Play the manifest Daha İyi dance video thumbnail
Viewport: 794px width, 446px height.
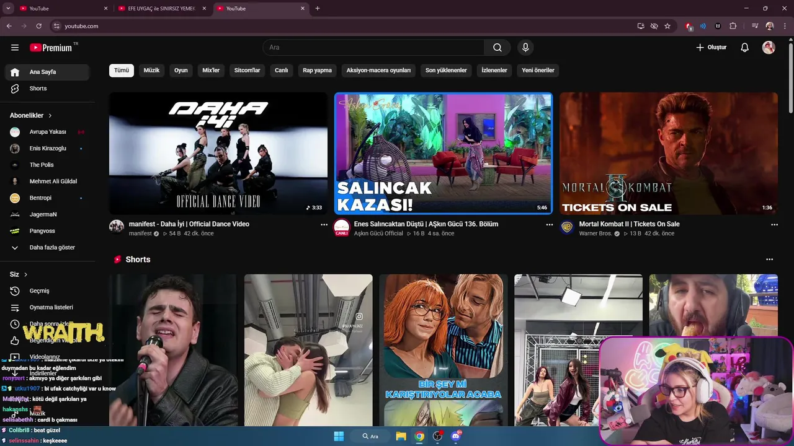coord(218,154)
